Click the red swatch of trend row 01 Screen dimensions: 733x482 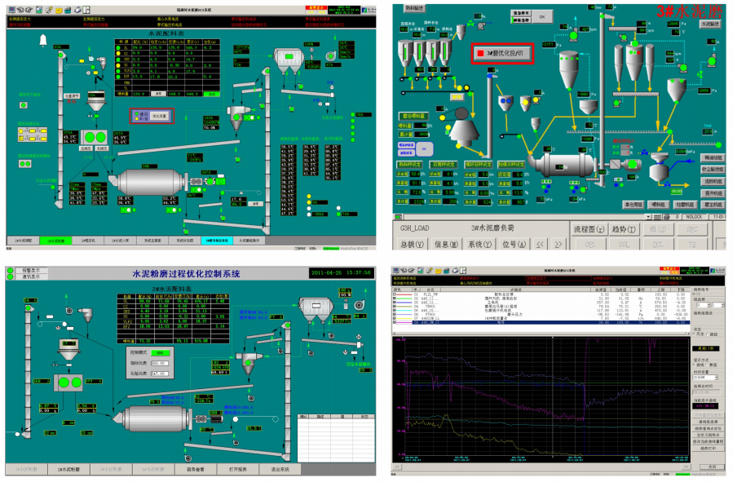coord(405,294)
